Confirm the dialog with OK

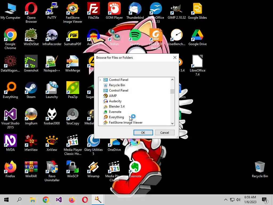pos(143,133)
